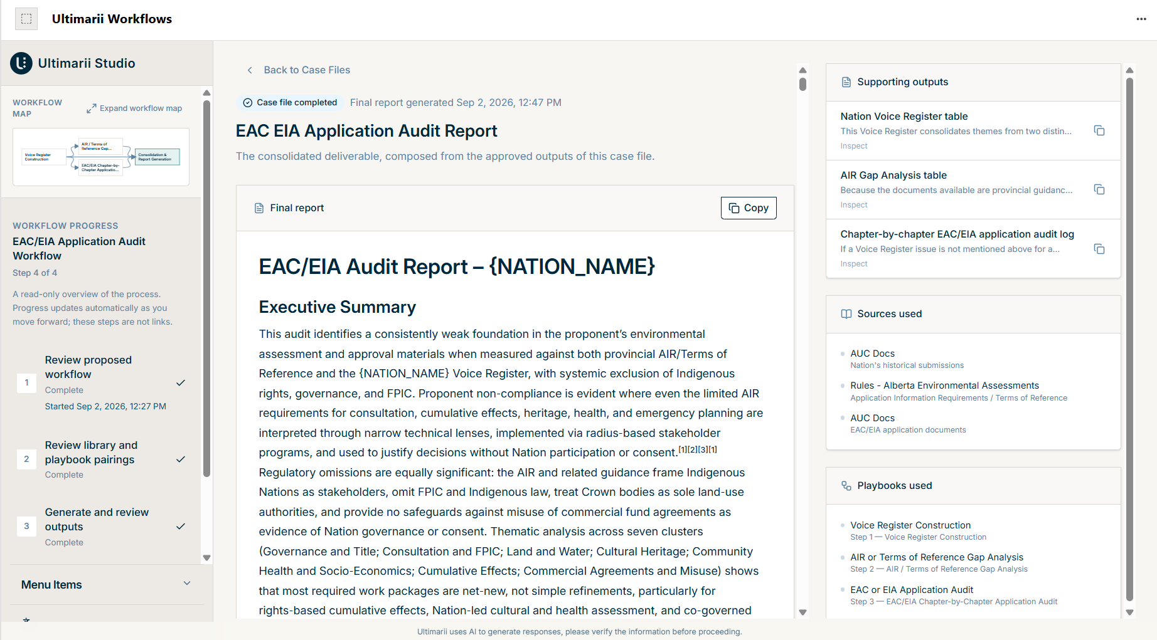Image resolution: width=1157 pixels, height=640 pixels.
Task: Click the step 3 number badge
Action: pos(26,526)
